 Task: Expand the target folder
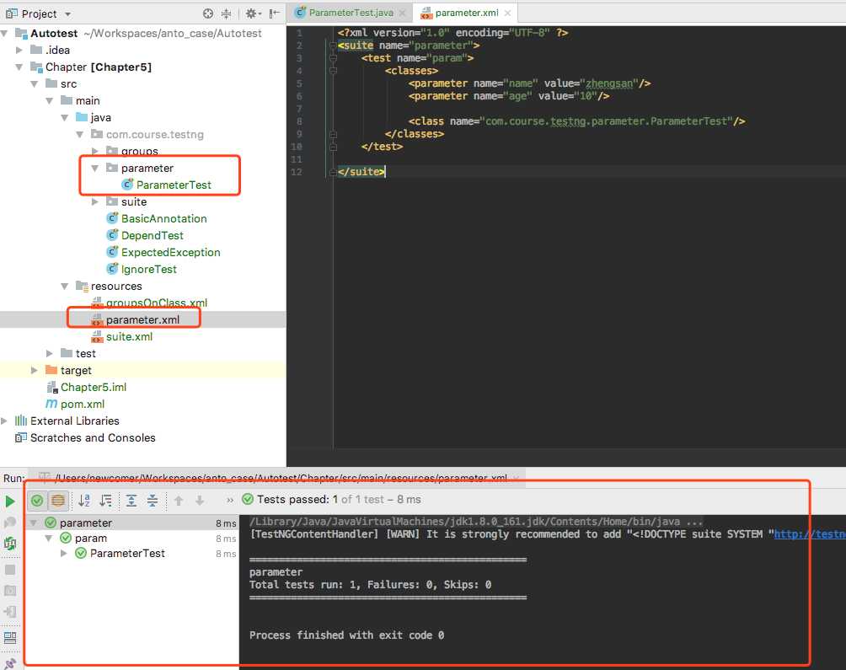point(35,370)
